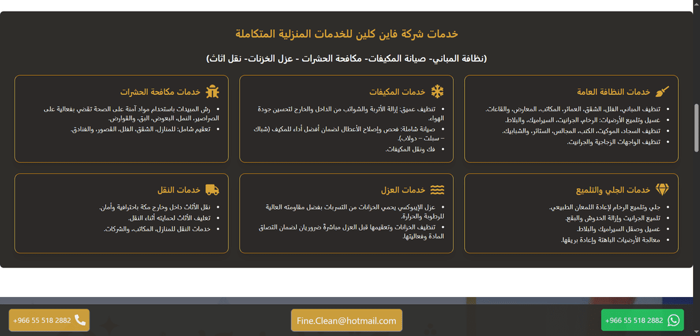Click the heading خدمات العزل
The image size is (700, 336).
point(403,191)
